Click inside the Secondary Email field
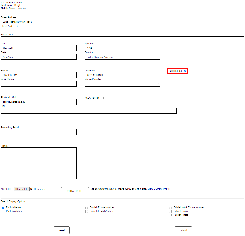The width and height of the screenshot is (245, 236). coord(39,132)
